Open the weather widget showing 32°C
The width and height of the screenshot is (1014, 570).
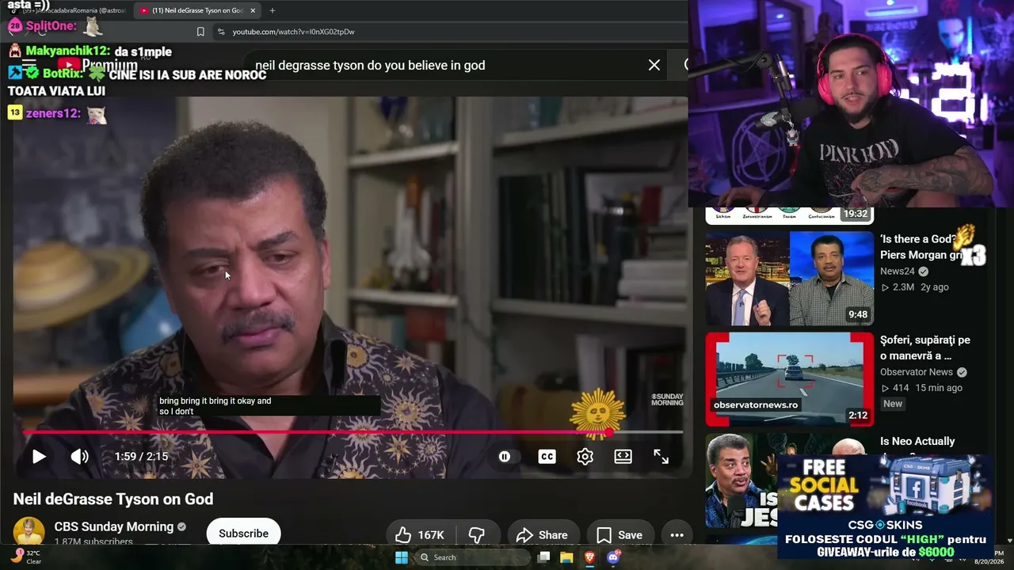pos(25,557)
